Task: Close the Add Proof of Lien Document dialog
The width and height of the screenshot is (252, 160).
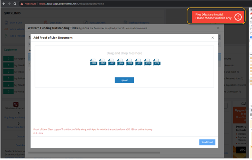Action: tap(212, 38)
